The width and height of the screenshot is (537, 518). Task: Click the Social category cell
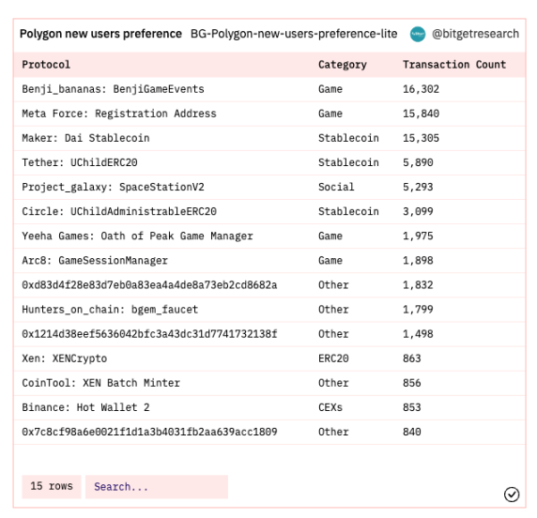tap(336, 187)
